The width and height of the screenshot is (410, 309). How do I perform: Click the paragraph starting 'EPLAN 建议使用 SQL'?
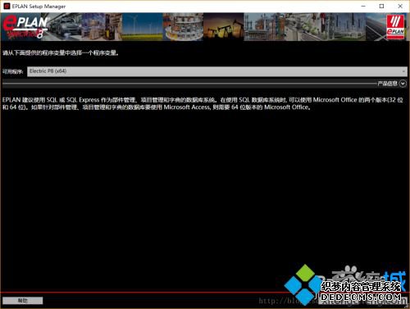203,103
